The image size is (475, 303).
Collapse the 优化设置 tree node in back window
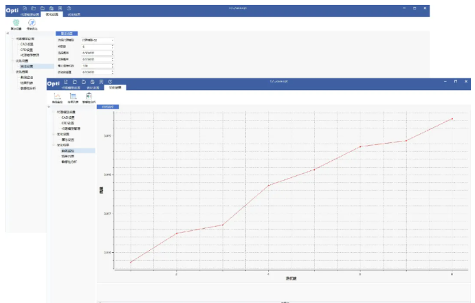point(12,61)
